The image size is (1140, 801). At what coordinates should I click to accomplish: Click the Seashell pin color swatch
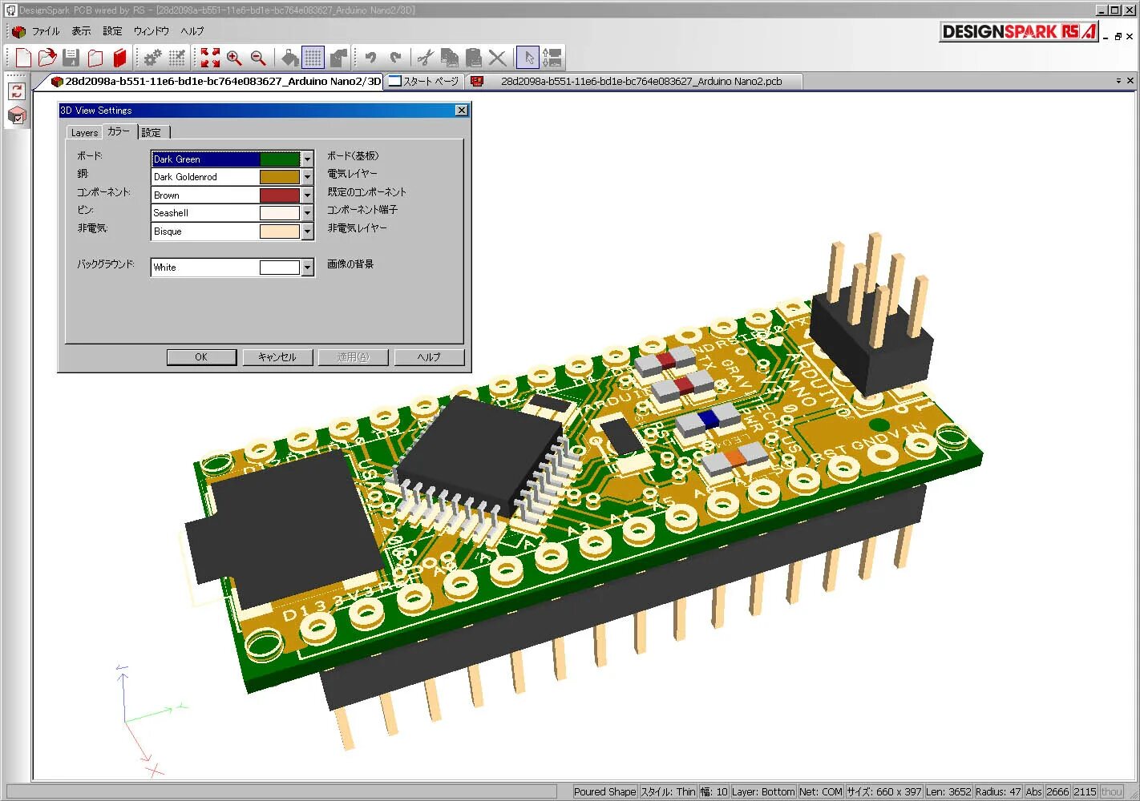click(280, 213)
